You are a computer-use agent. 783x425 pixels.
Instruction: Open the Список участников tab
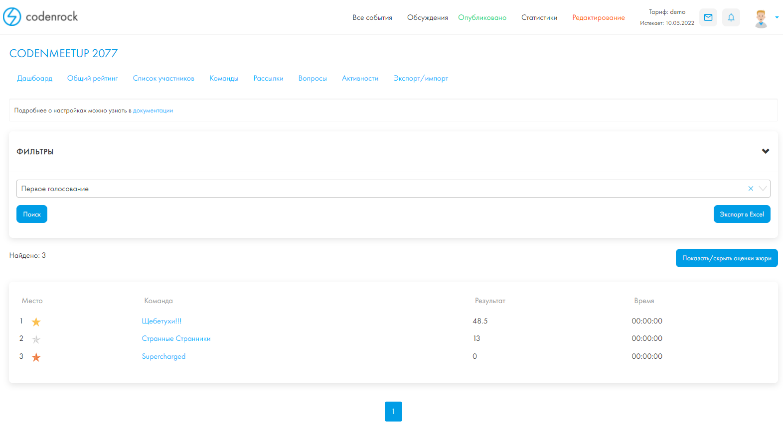click(x=163, y=78)
